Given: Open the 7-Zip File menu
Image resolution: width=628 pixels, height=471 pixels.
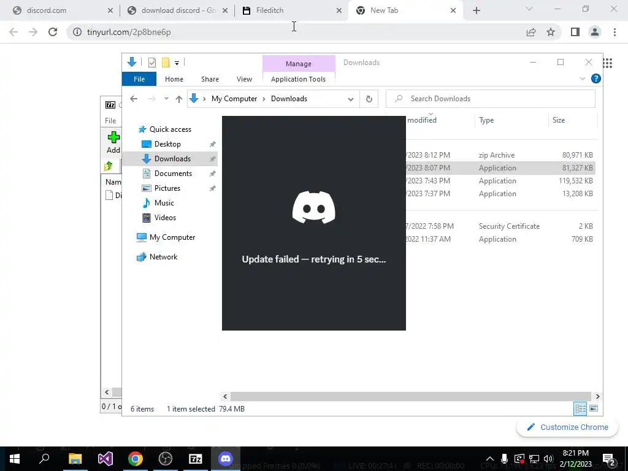Looking at the screenshot, I should [x=110, y=121].
